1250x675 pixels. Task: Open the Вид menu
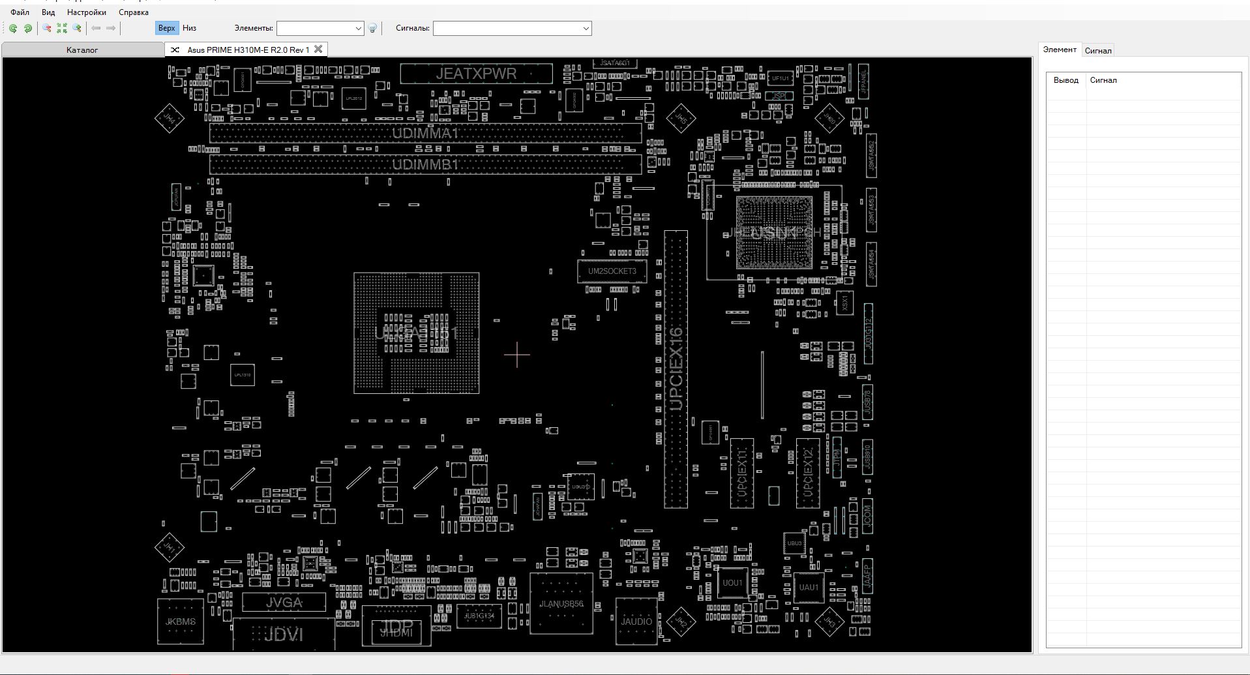coord(48,12)
